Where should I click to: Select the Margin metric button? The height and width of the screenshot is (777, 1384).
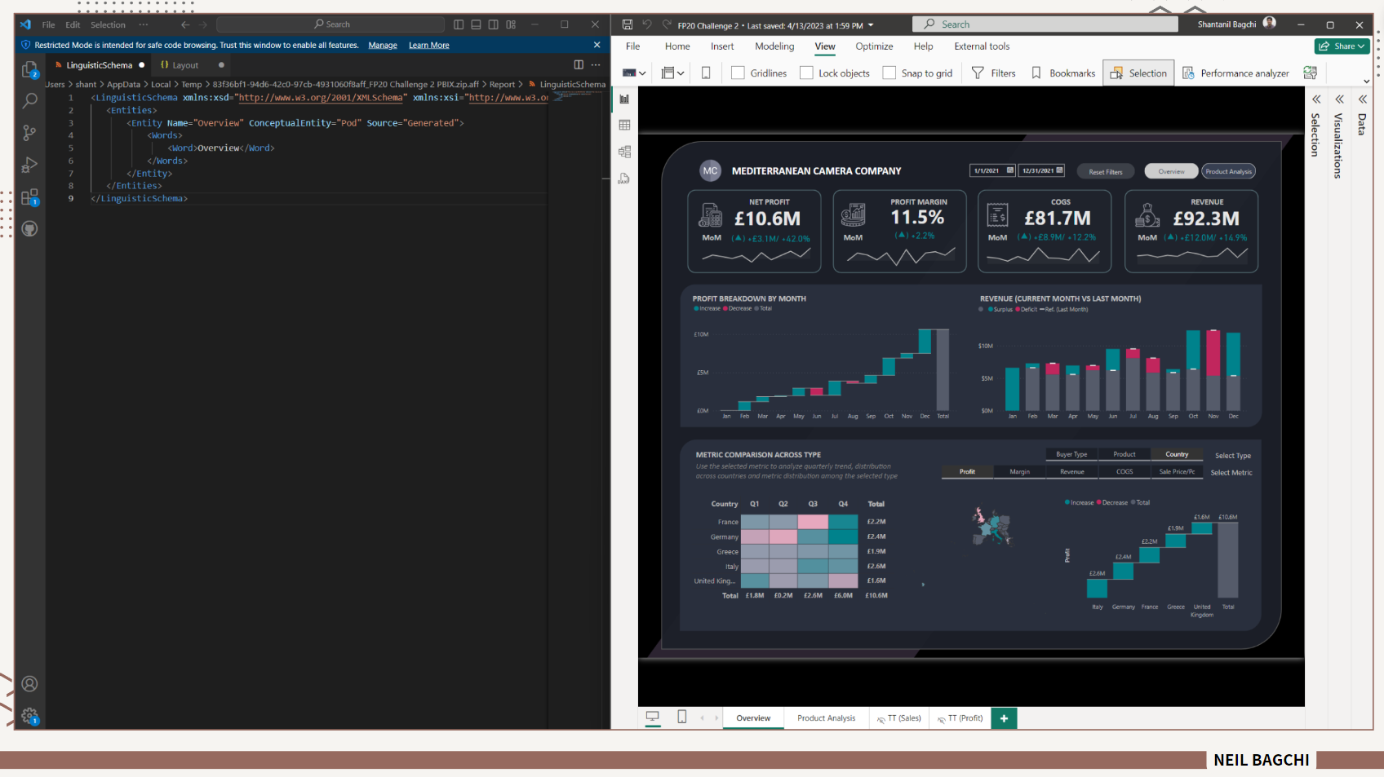coord(1019,471)
